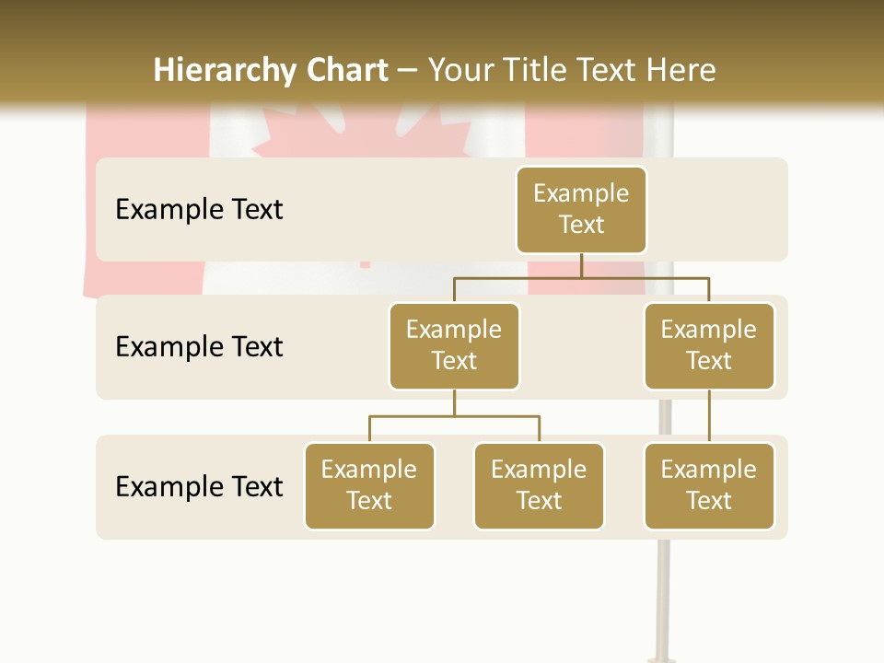Click the middle row's Example Text label
Image resolution: width=884 pixels, height=663 pixels.
tap(199, 347)
